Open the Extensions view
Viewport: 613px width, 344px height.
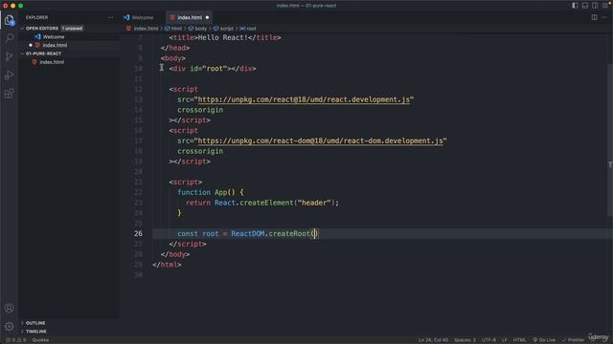point(9,94)
